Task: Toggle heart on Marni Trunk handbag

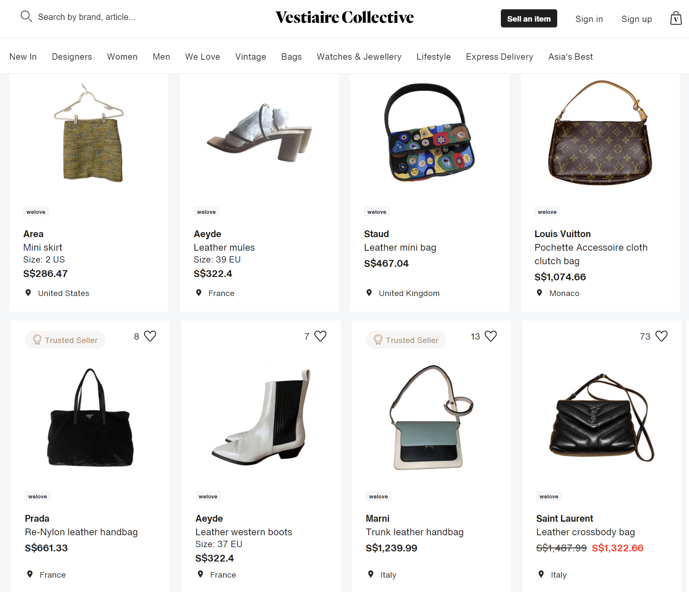Action: 491,336
